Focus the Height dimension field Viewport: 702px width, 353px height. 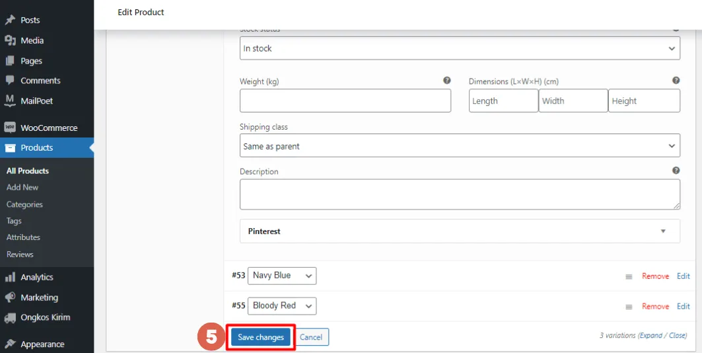point(645,100)
